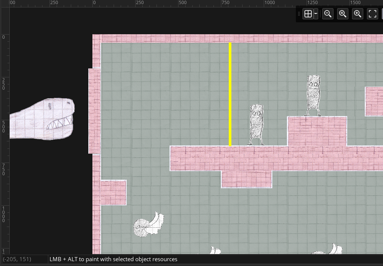The width and height of the screenshot is (383, 266).
Task: Click the fit-to-screen corner brackets icon
Action: 373,14
